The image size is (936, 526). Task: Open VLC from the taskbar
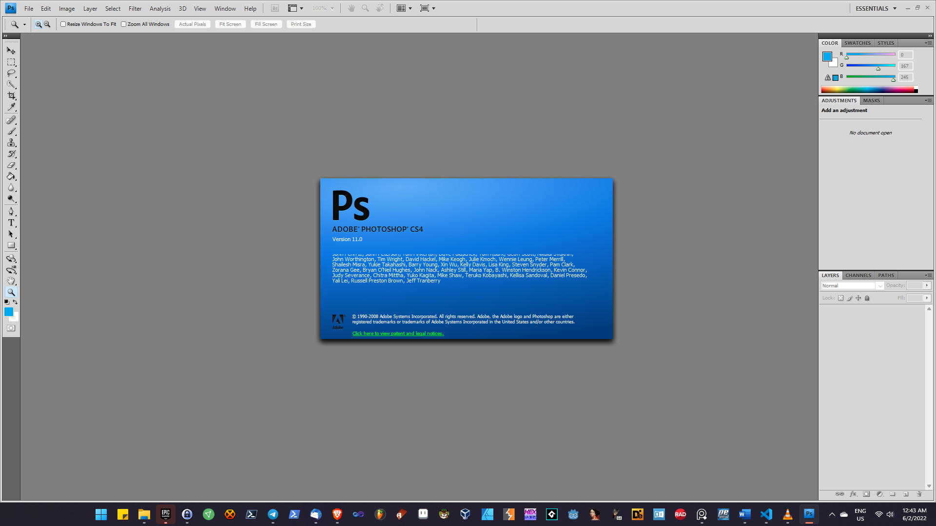[787, 514]
